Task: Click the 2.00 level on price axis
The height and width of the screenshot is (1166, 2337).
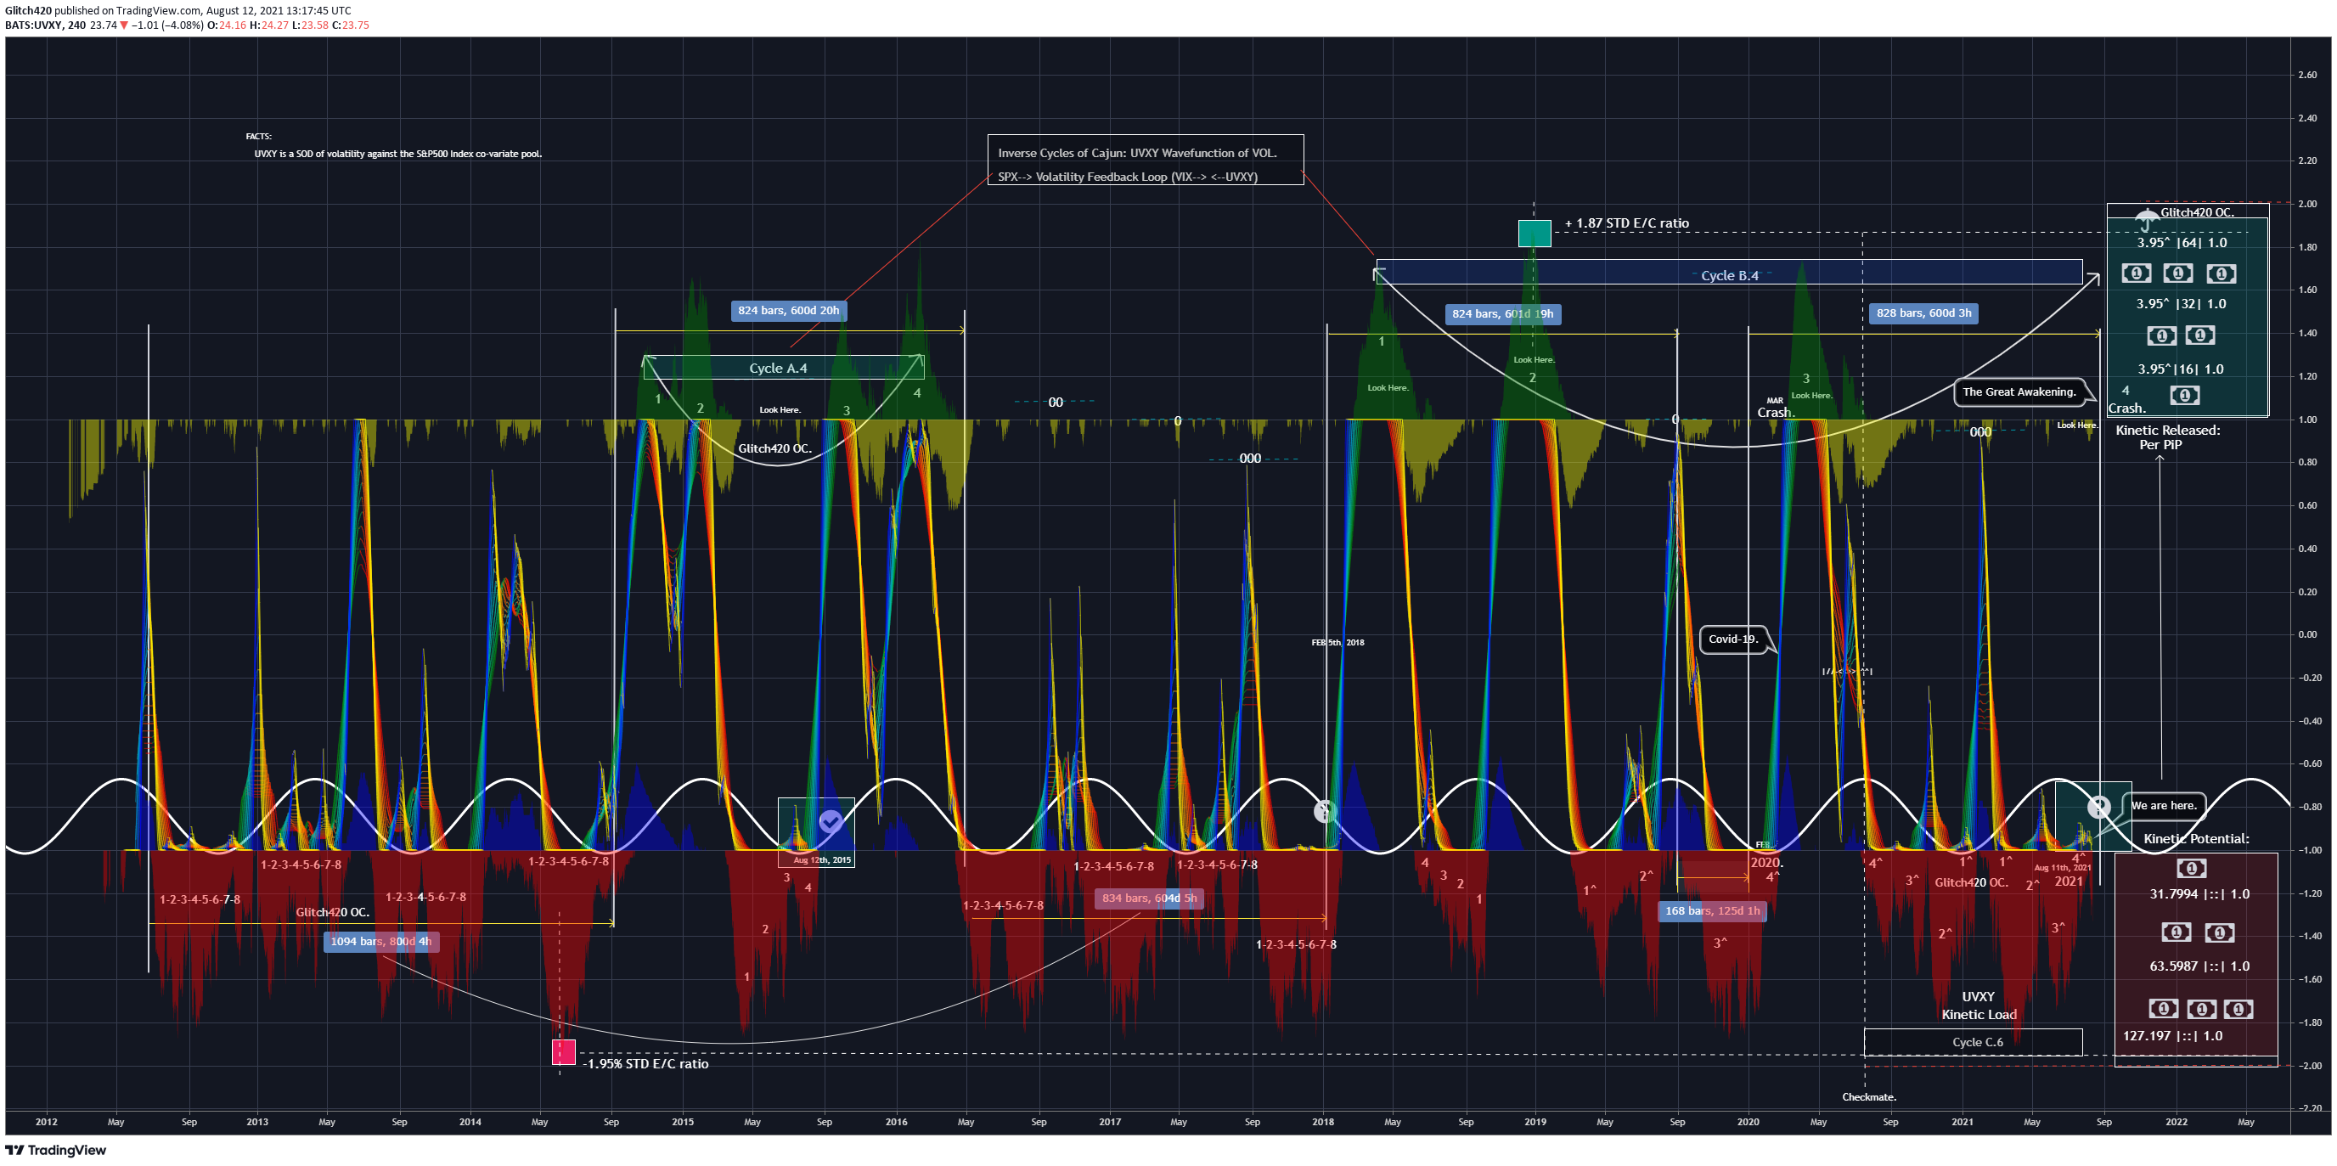Action: (x=2307, y=204)
